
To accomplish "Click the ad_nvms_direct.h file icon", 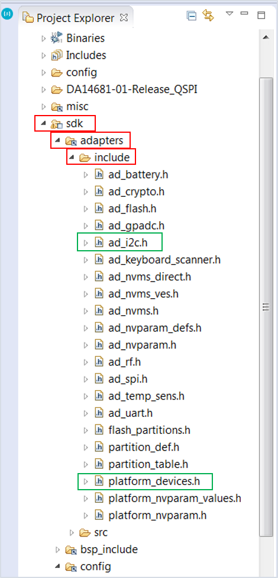I will 99,276.
